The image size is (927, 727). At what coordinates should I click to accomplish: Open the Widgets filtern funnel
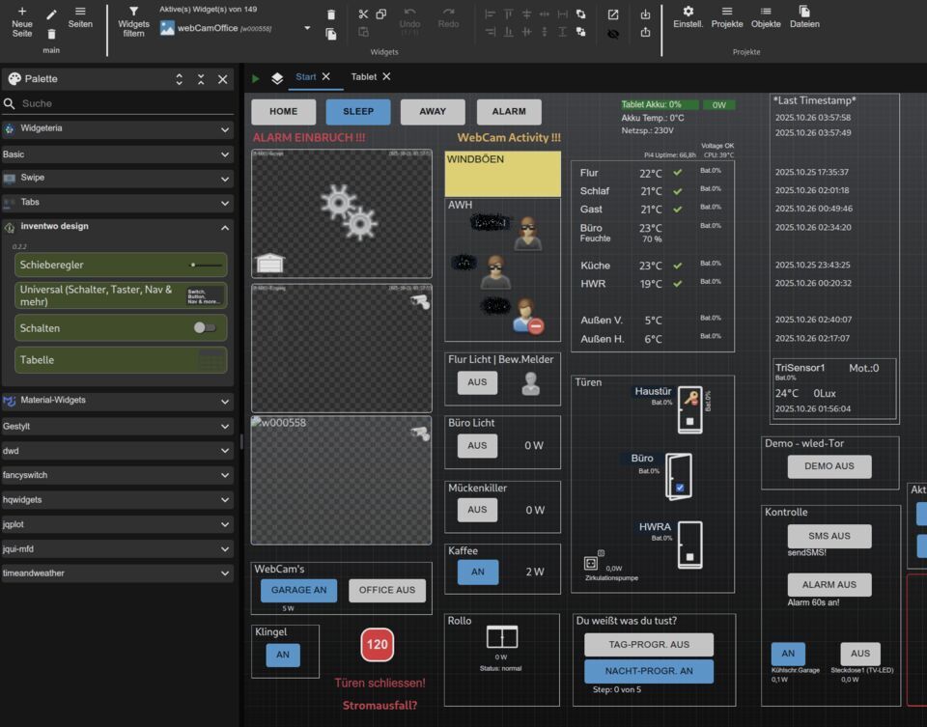(134, 11)
